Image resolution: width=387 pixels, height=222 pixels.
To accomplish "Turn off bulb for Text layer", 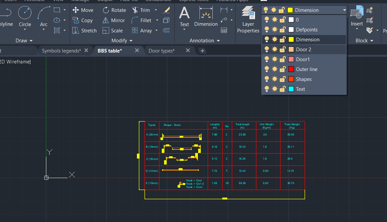I will point(267,89).
